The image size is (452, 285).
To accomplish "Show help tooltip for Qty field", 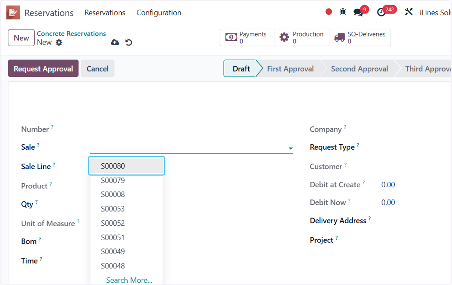I will [37, 202].
